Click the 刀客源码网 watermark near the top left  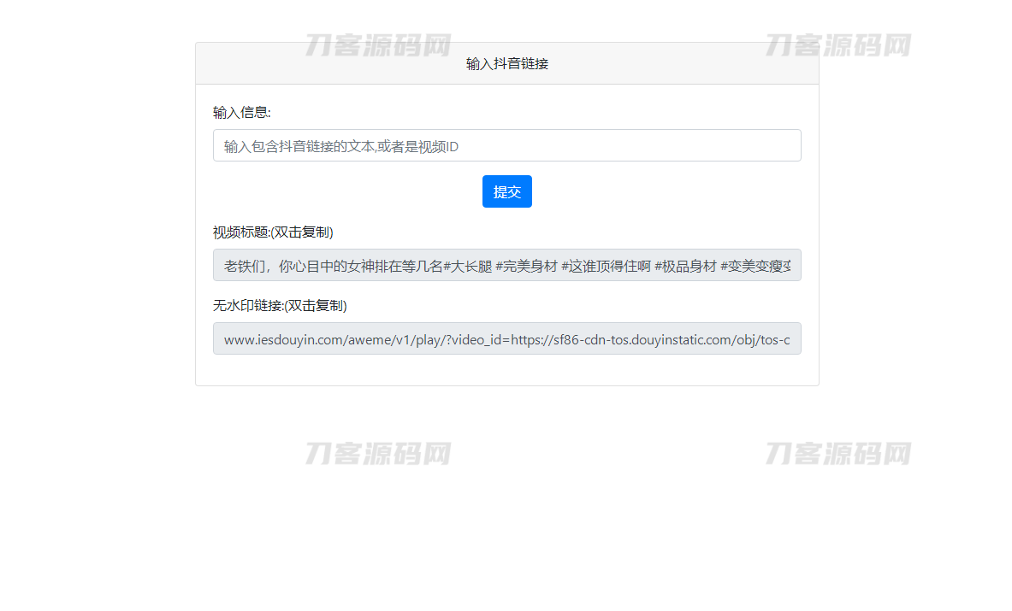coord(376,44)
